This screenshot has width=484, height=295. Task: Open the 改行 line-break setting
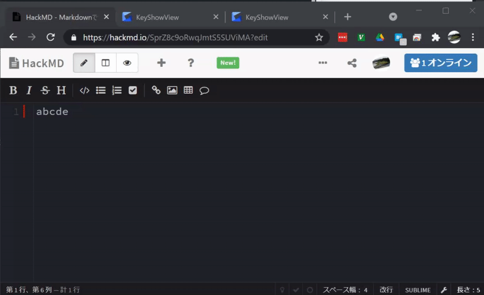point(386,289)
